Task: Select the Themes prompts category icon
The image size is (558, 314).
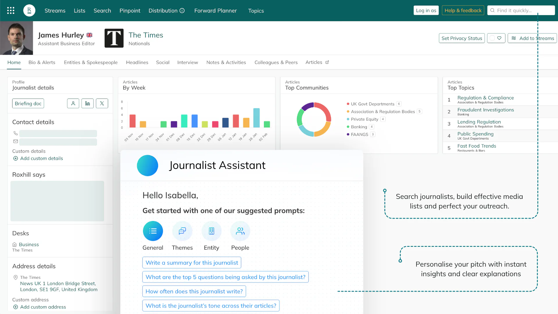Action: coord(182,231)
